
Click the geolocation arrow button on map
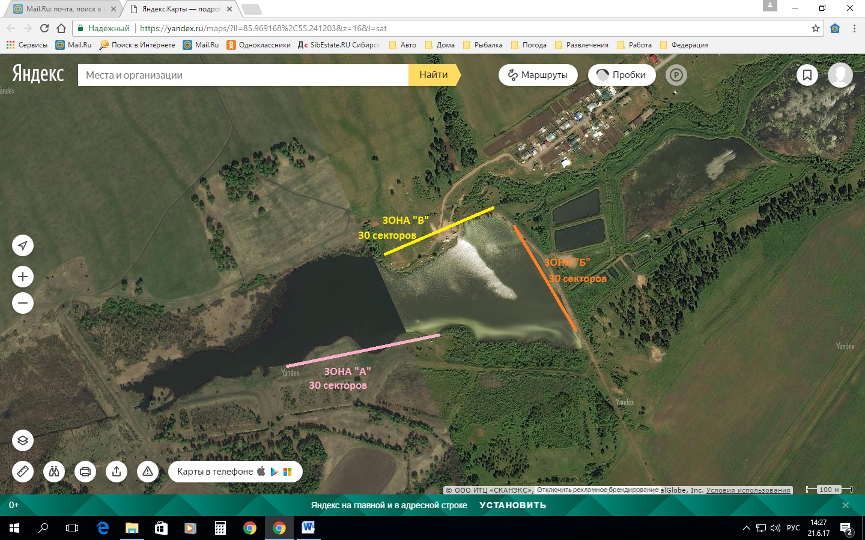pos(23,245)
